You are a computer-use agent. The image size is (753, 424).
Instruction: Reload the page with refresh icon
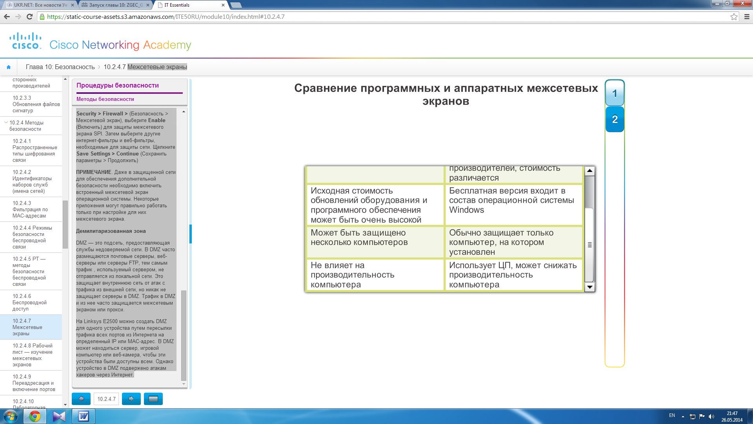click(x=29, y=16)
